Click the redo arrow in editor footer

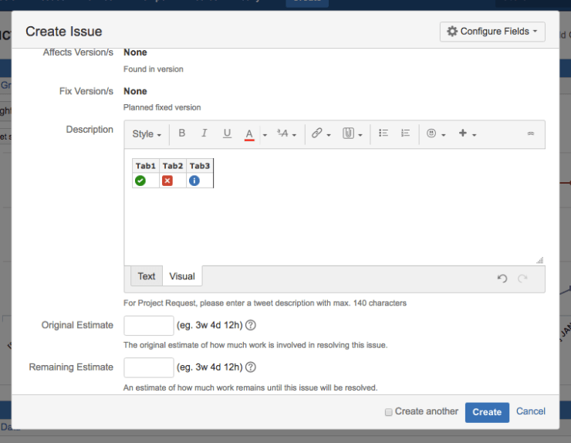pos(522,279)
